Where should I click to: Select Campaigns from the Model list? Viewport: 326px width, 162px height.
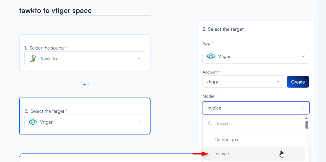click(x=226, y=140)
